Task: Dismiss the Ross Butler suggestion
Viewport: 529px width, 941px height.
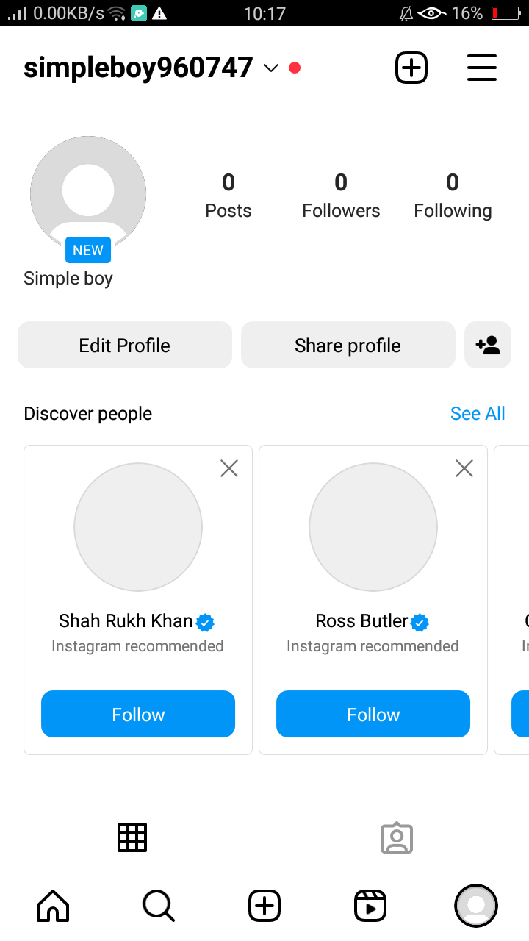Action: click(x=464, y=468)
